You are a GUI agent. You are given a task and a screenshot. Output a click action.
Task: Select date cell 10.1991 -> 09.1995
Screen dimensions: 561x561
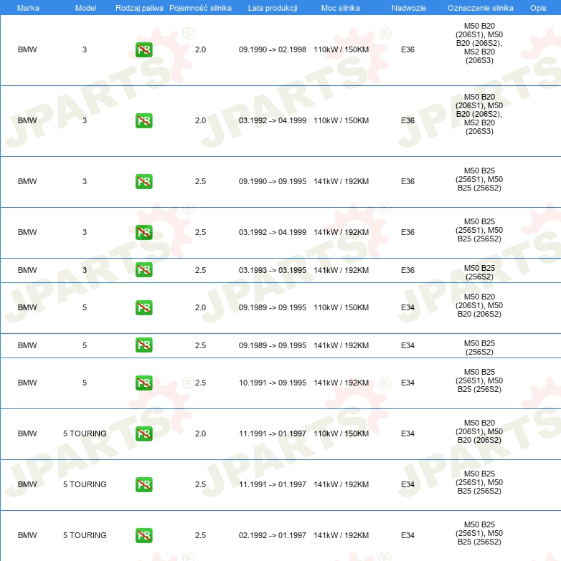point(273,383)
